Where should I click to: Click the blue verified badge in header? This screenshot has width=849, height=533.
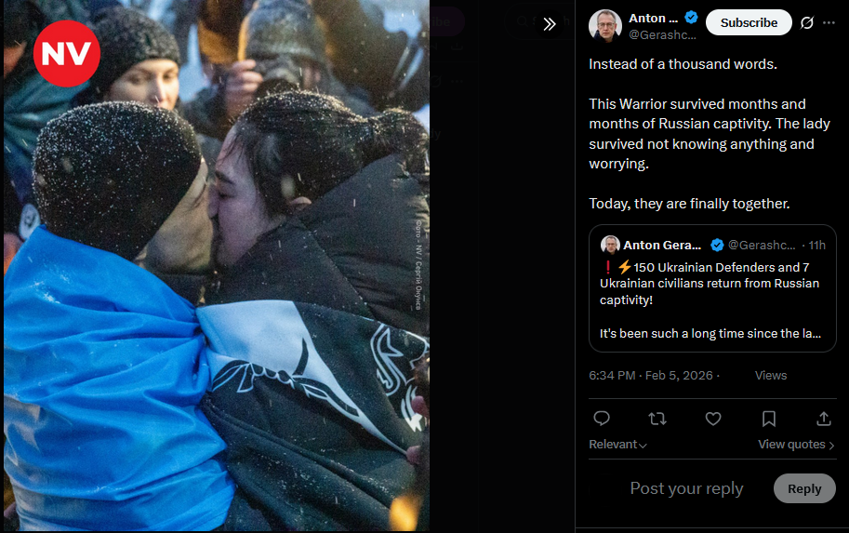(x=692, y=18)
